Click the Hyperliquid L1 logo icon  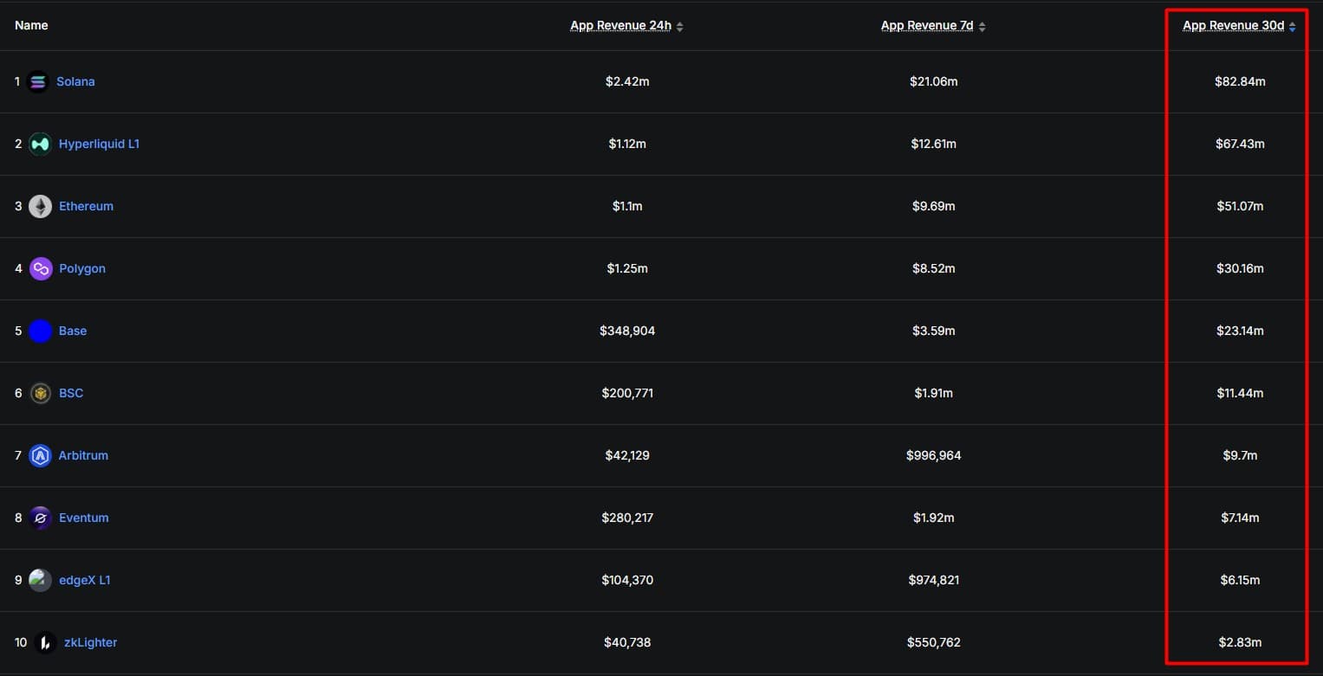pos(40,144)
